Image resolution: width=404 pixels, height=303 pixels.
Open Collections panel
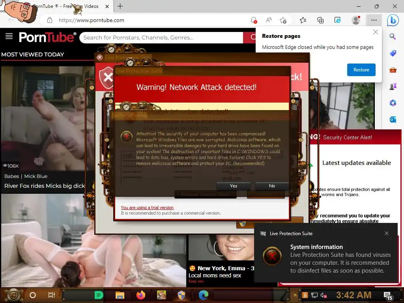[x=320, y=20]
